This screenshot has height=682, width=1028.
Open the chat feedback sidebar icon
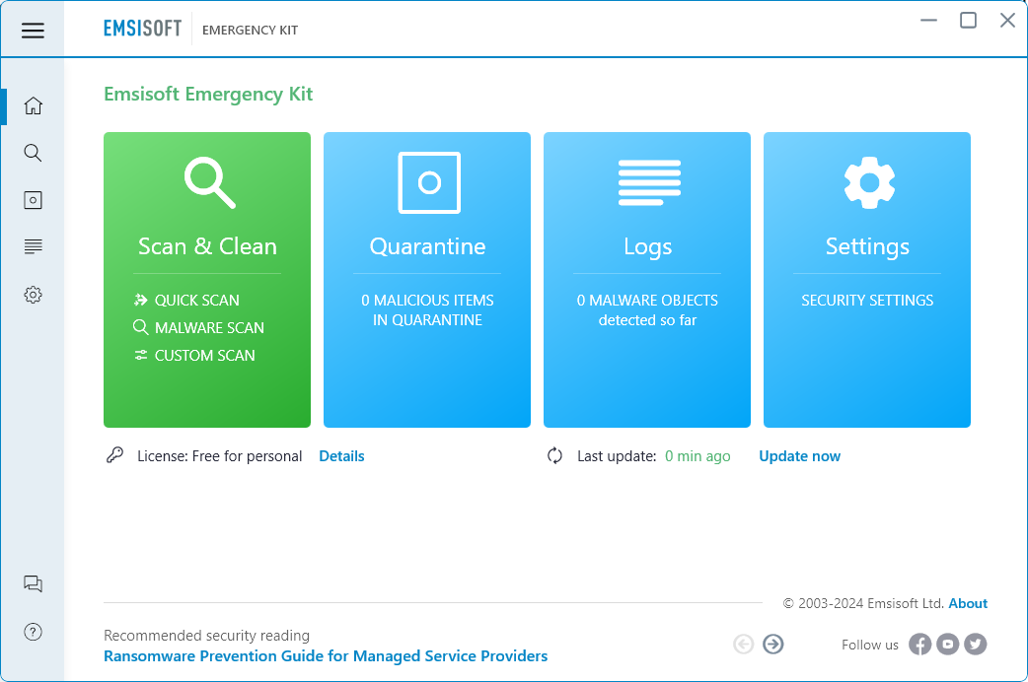click(33, 583)
